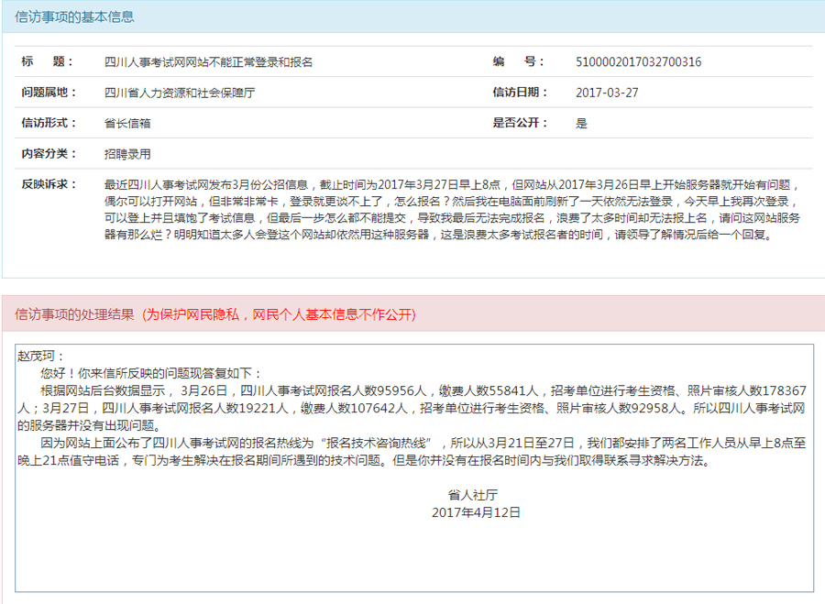Click the 信访形式 field label
Screen dimensions: 825x604
49,123
